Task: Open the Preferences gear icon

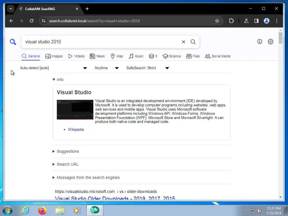Action: pyautogui.click(x=270, y=42)
